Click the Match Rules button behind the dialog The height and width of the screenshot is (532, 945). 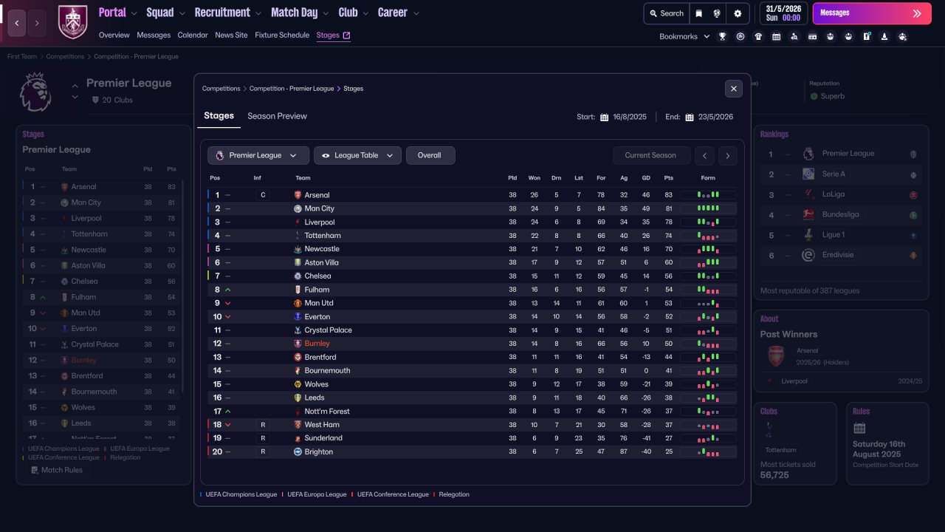57,470
